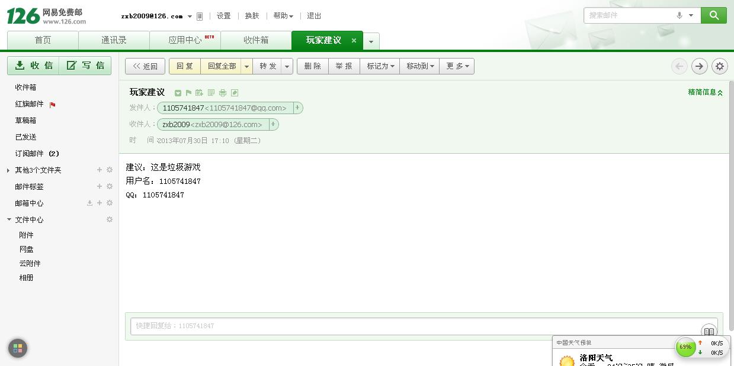The image size is (734, 366).
Task: Flag this email using the flag icon by subject
Action: pos(188,93)
